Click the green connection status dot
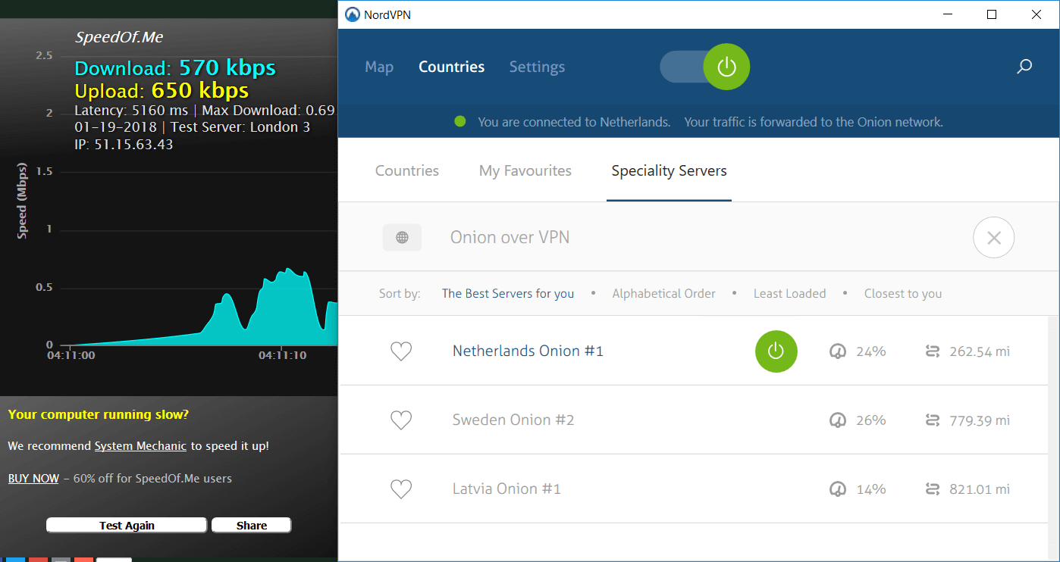This screenshot has width=1060, height=562. pos(459,121)
